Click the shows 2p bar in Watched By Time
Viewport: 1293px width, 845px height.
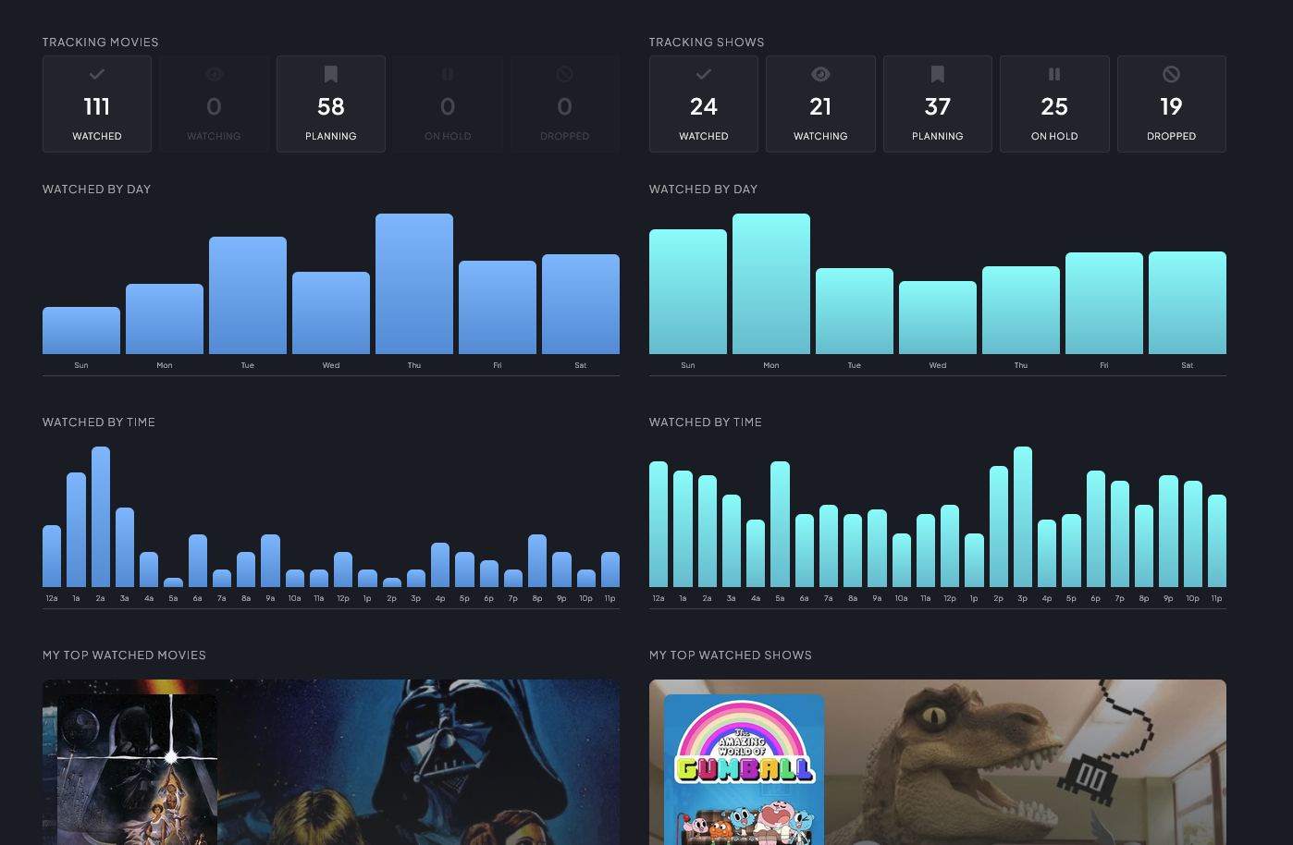coord(999,527)
